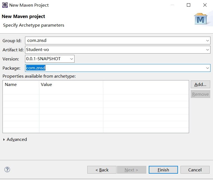The width and height of the screenshot is (213, 180).
Task: Click the Next > button
Action: pos(132,170)
